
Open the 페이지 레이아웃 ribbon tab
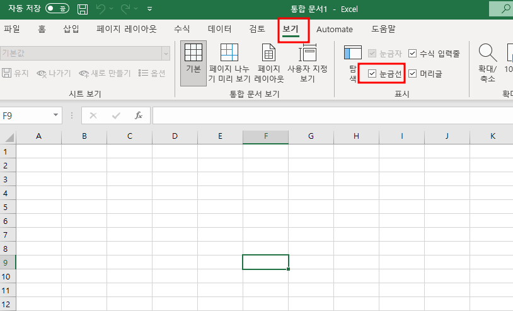click(x=127, y=29)
